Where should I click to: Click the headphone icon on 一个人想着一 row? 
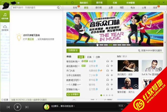108,85
